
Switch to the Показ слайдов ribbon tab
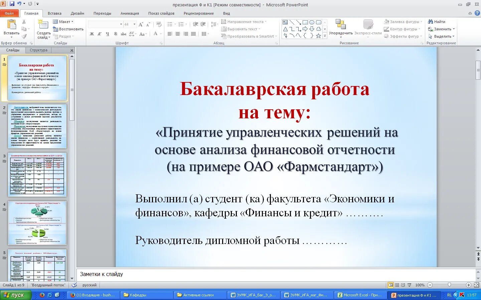[161, 13]
